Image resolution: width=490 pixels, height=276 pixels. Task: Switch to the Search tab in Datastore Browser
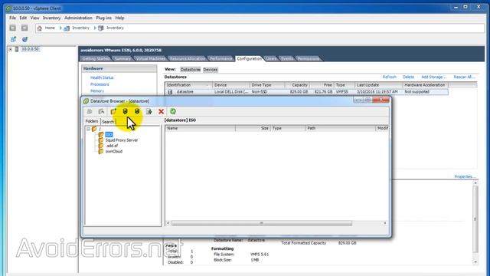pyautogui.click(x=108, y=122)
